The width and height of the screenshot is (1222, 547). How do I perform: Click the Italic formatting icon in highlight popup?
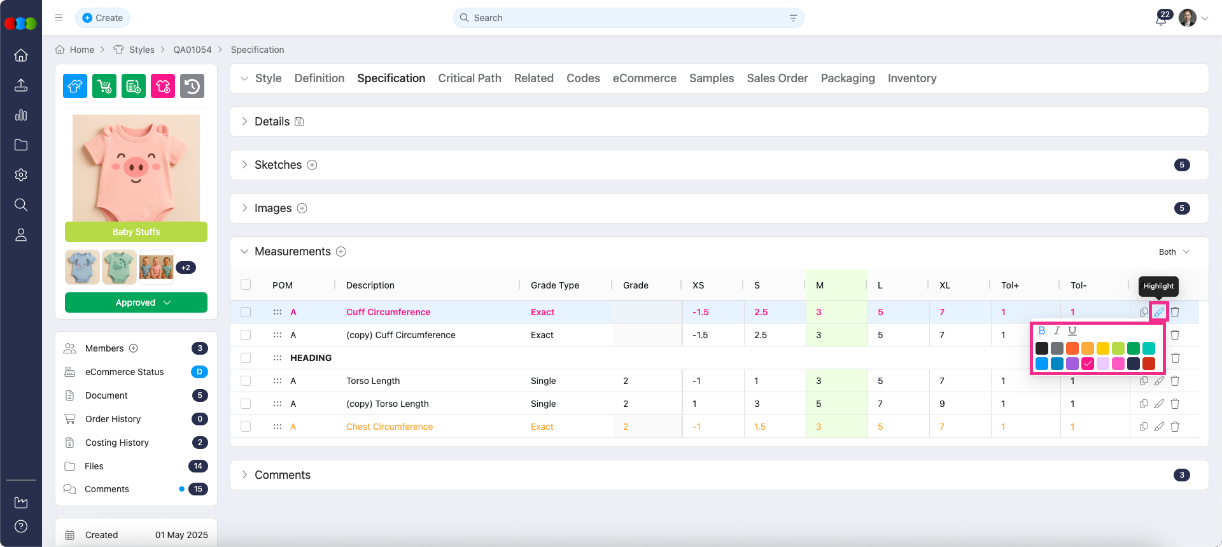point(1057,330)
